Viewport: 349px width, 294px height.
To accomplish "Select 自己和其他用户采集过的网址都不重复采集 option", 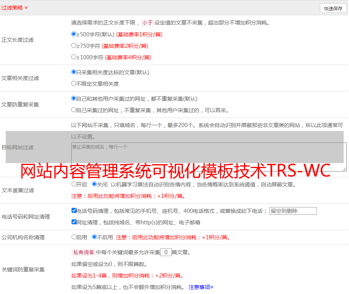I will [73, 98].
